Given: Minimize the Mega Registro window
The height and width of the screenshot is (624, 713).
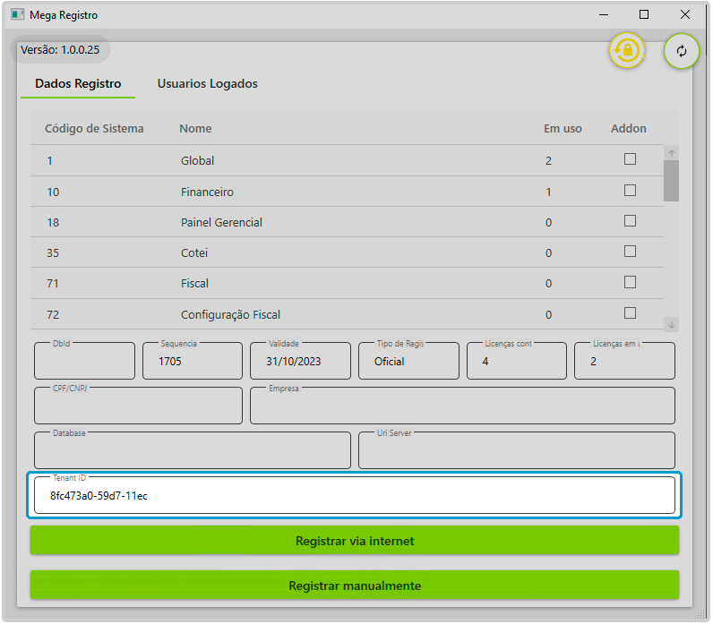Looking at the screenshot, I should [604, 14].
